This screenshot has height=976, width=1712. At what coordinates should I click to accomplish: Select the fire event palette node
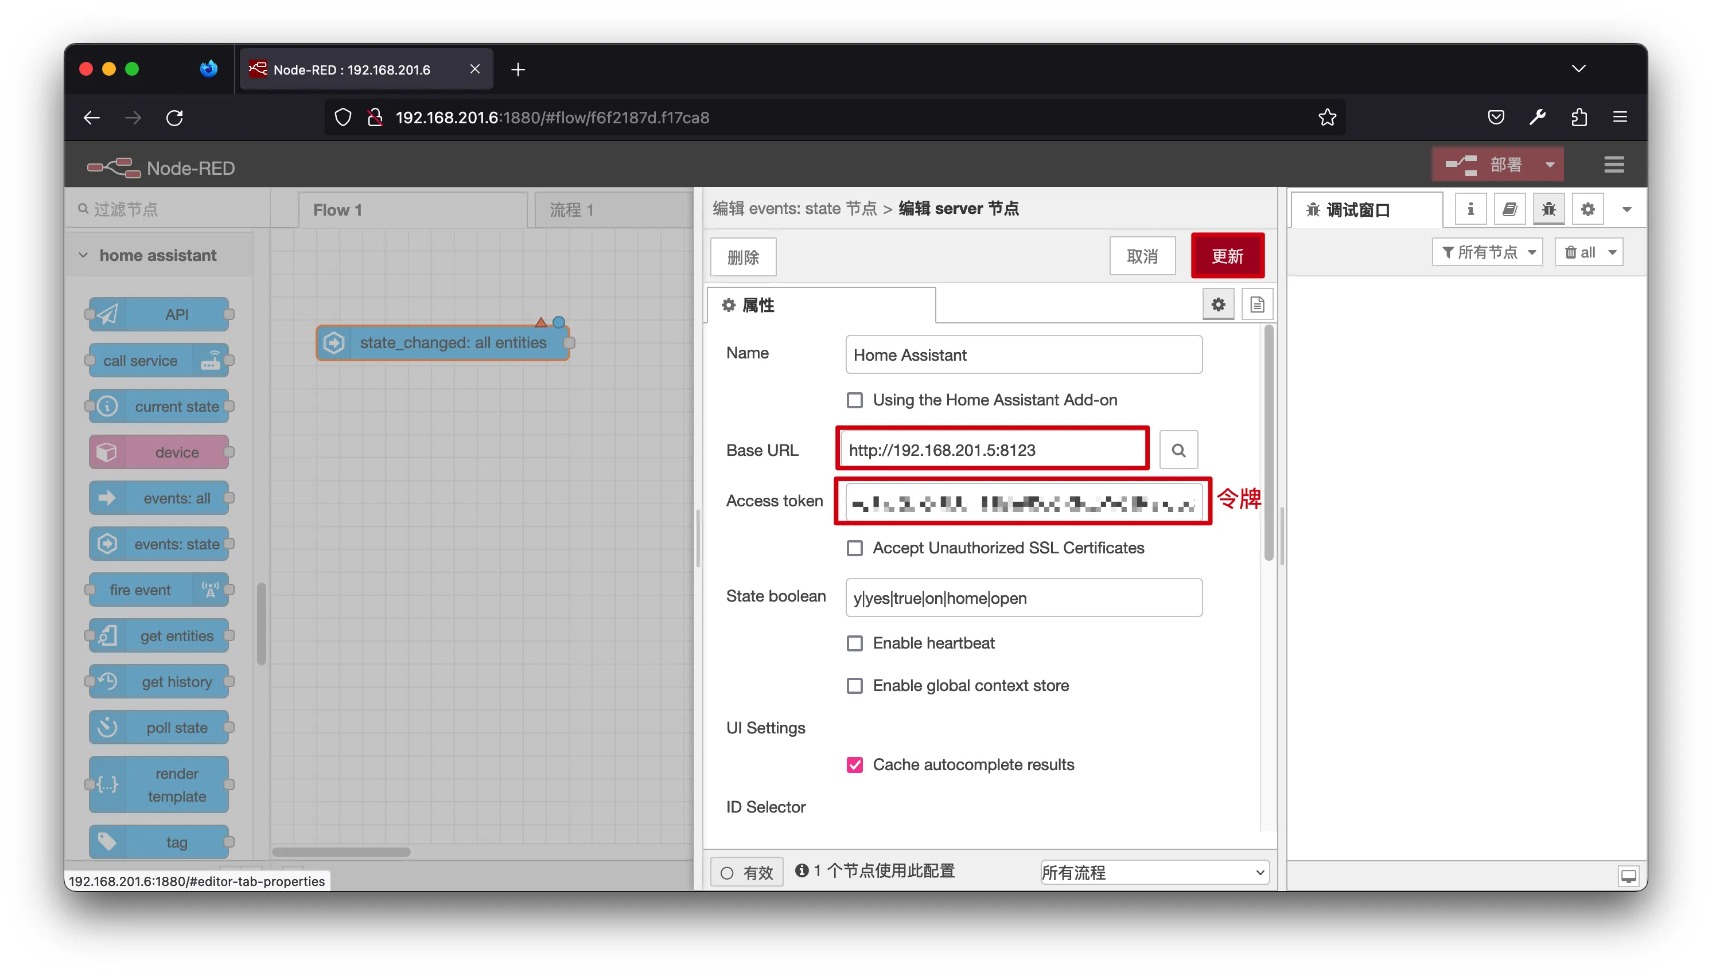(159, 590)
